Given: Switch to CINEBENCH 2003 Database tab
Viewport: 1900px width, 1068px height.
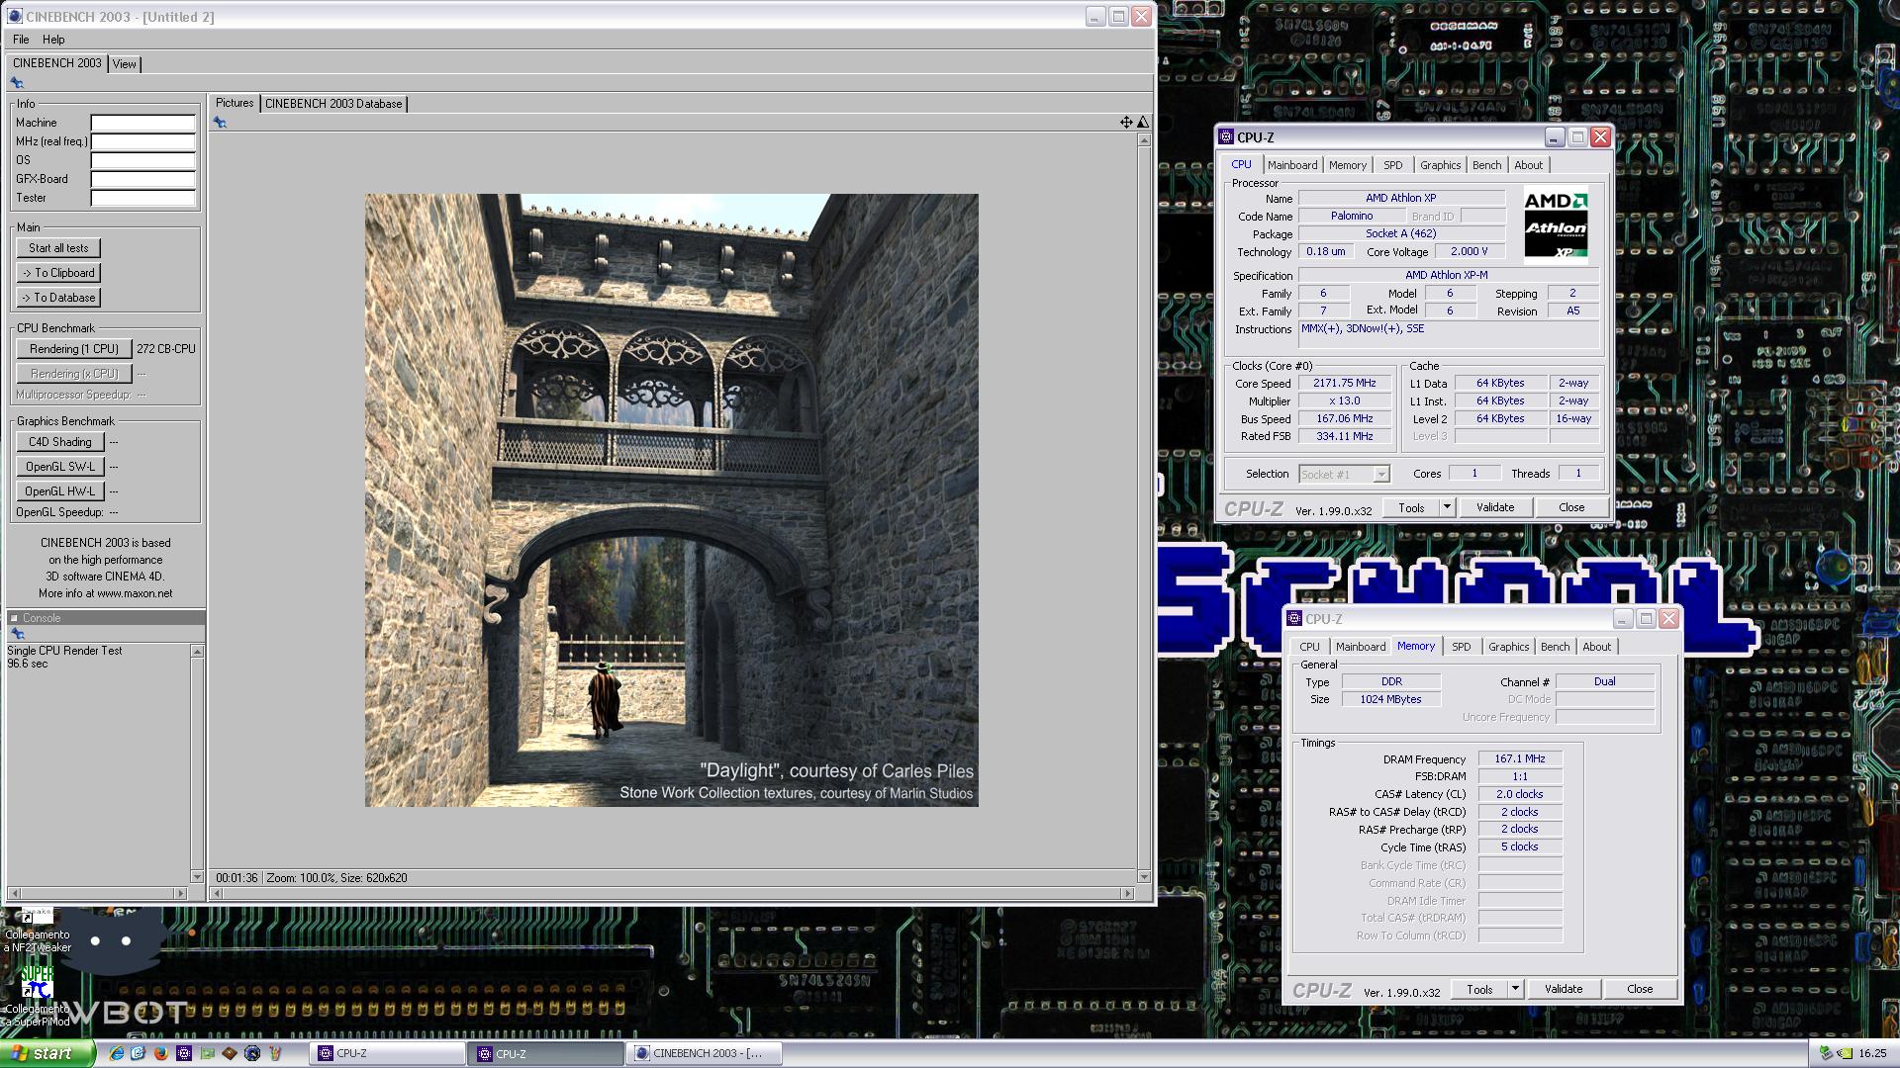Looking at the screenshot, I should pyautogui.click(x=333, y=104).
